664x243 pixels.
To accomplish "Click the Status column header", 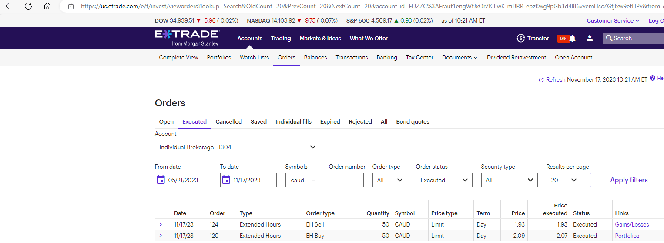I will click(x=581, y=213).
